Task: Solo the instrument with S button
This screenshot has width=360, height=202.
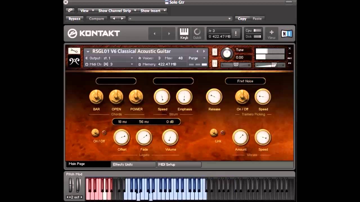Action: point(215,52)
